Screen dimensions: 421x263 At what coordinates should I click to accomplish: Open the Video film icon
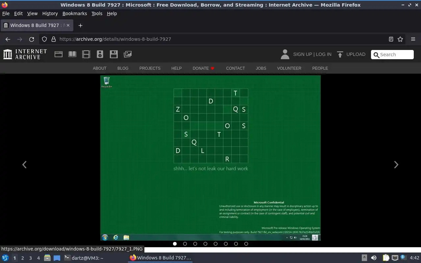(86, 54)
